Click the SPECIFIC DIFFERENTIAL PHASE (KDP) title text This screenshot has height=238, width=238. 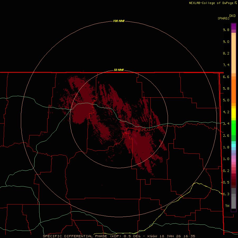(x=82, y=236)
